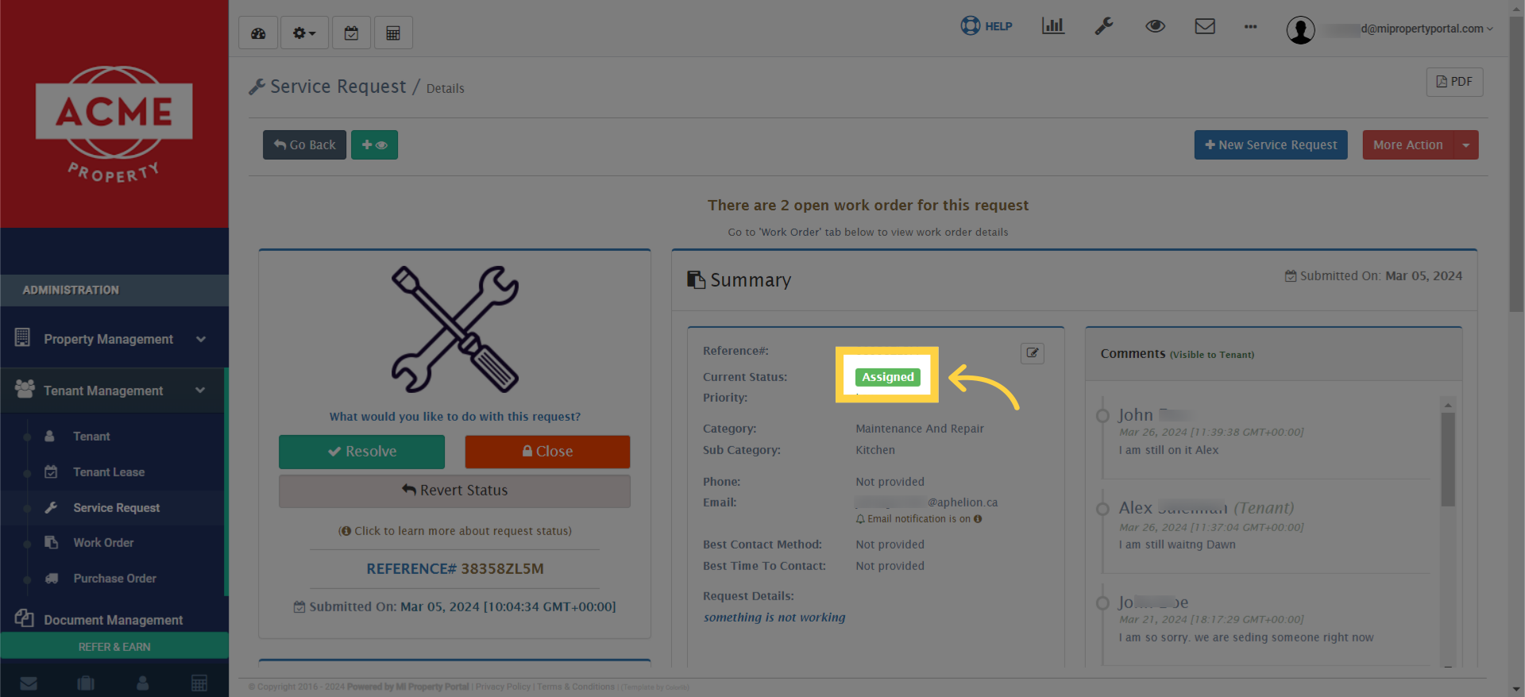1525x697 pixels.
Task: Click the wrench icon in header
Action: coord(1104,26)
